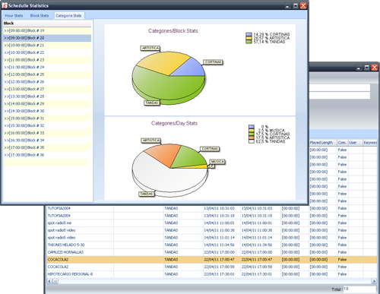Select the HIPOTECARIO PERSONAL-8 row

pos(212,274)
